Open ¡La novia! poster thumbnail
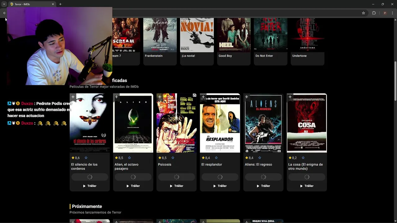The image size is (397, 223). pos(197,35)
